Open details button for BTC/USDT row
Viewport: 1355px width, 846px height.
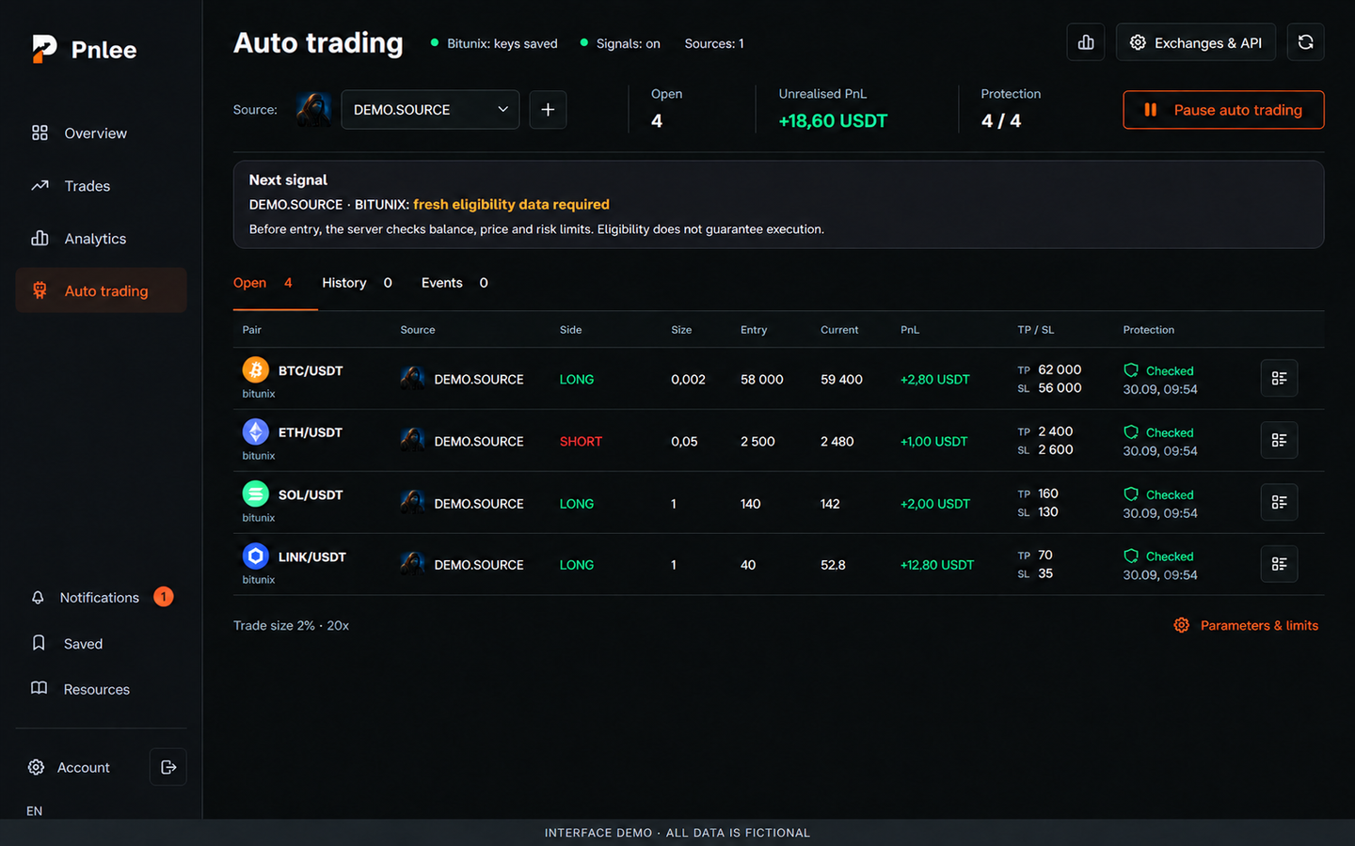(x=1279, y=378)
